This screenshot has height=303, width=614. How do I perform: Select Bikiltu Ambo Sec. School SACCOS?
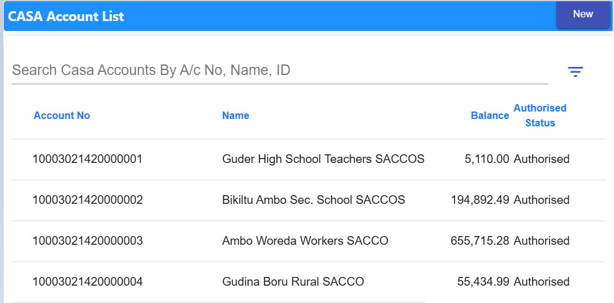[x=314, y=200]
